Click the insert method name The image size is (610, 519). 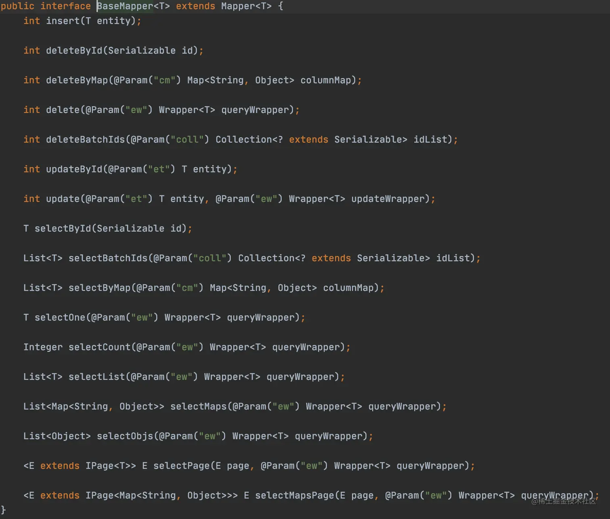click(x=63, y=21)
